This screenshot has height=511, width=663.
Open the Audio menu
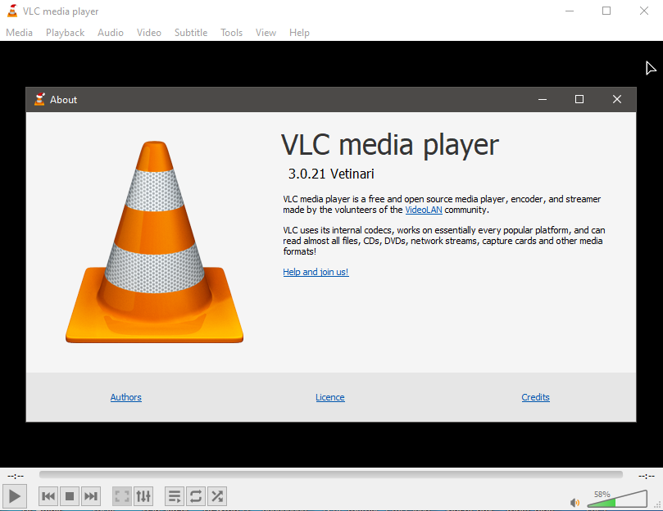tap(111, 33)
